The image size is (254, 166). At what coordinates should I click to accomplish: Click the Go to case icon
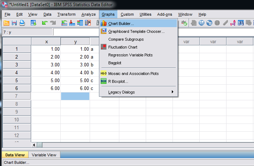64,23
